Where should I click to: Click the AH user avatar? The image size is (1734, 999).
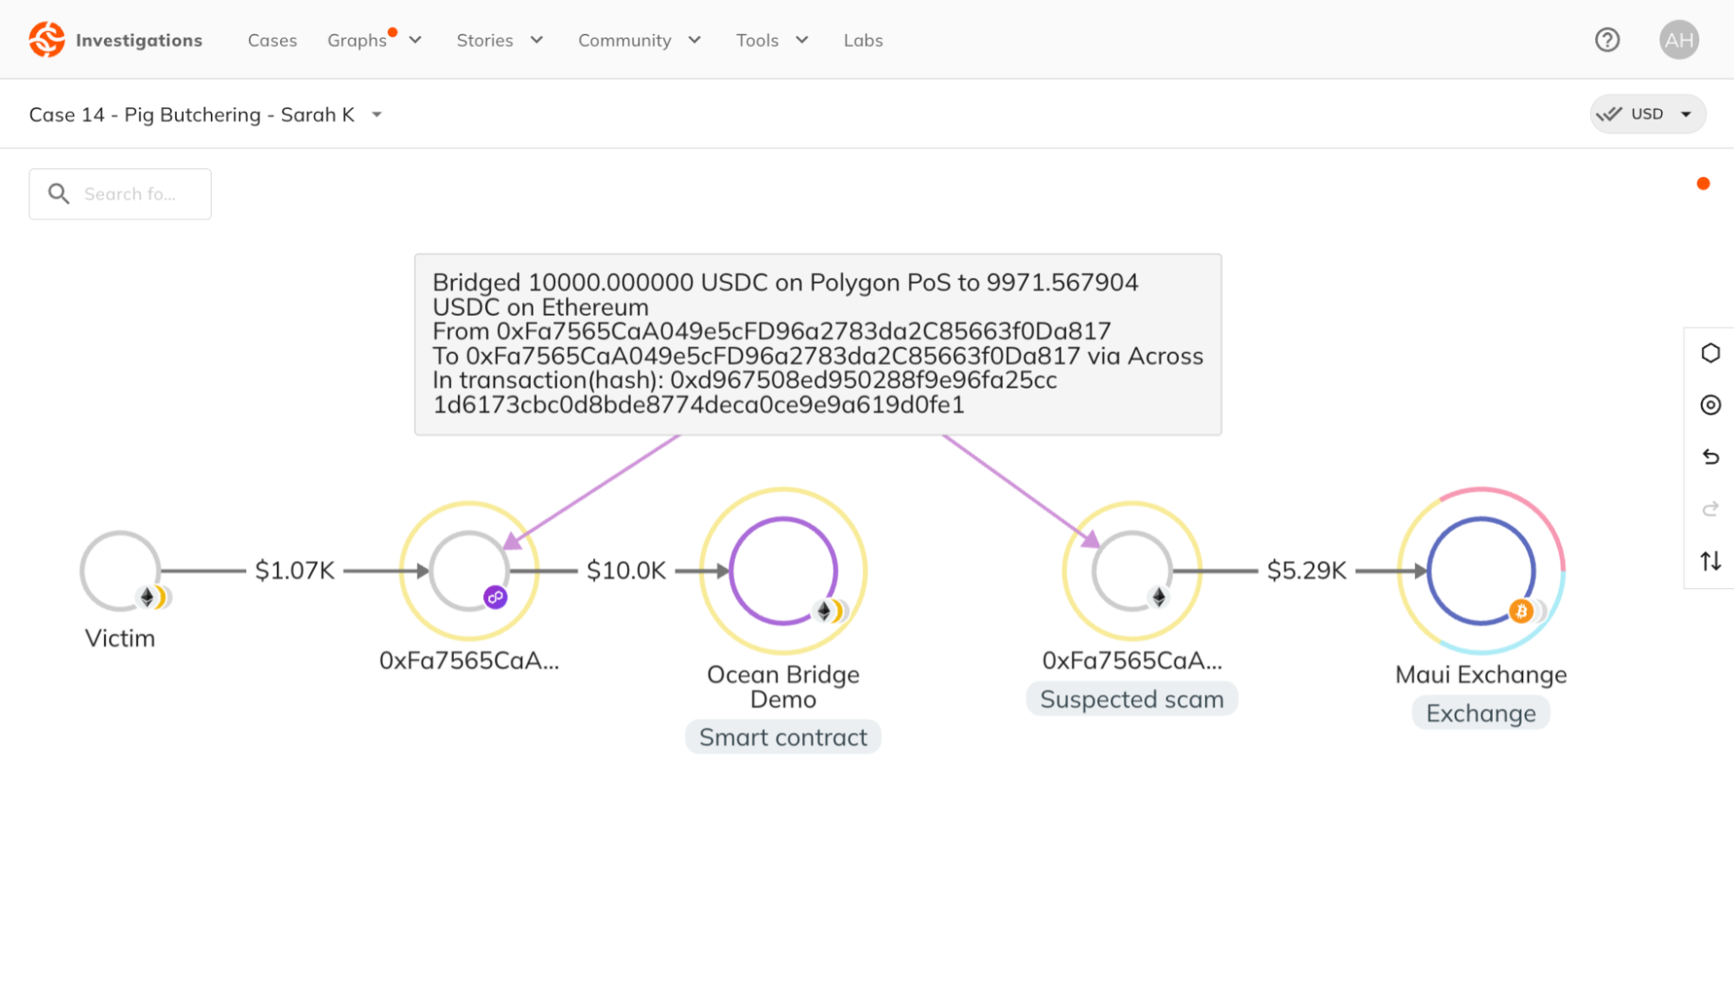pos(1678,40)
